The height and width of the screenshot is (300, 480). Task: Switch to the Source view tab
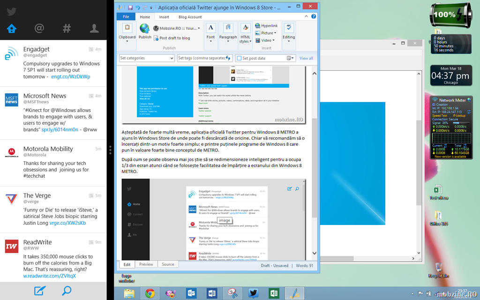click(168, 264)
